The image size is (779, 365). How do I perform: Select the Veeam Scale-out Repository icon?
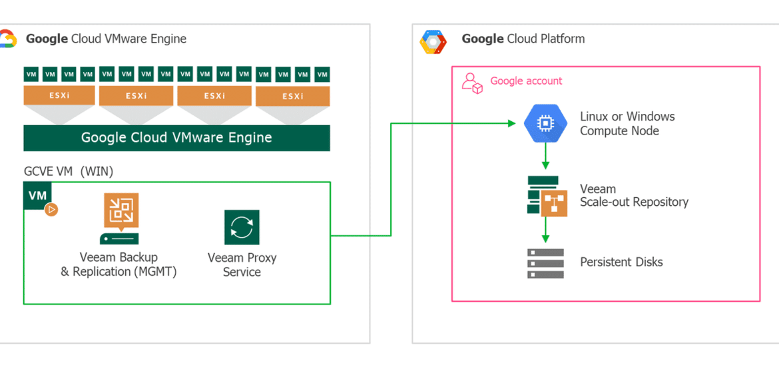point(547,196)
